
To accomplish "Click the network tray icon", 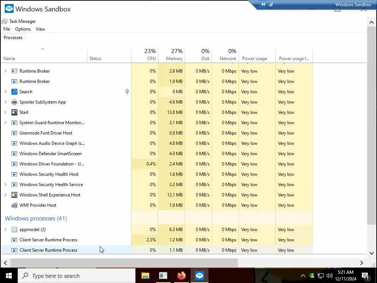I will [321, 276].
